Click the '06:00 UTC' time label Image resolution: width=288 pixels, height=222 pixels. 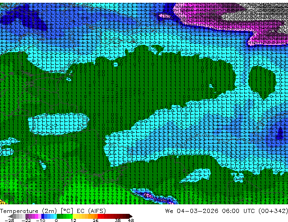238,211
